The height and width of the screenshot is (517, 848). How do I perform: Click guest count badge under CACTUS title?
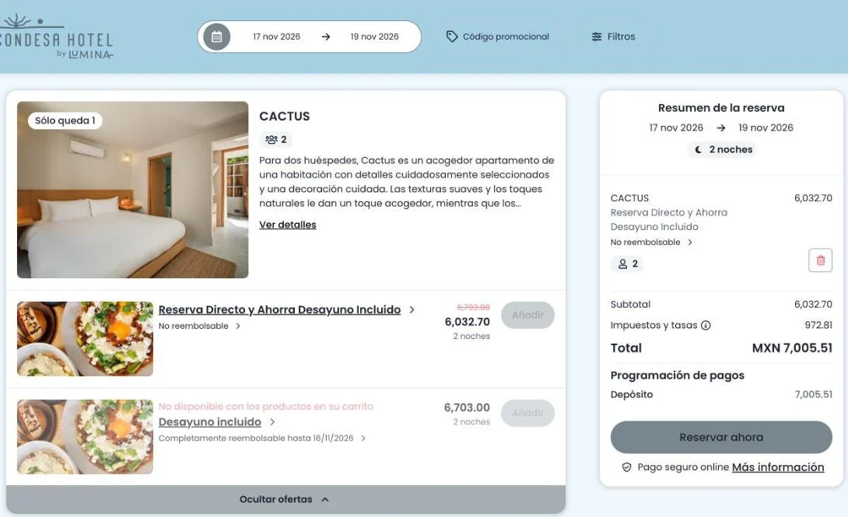[x=276, y=139]
